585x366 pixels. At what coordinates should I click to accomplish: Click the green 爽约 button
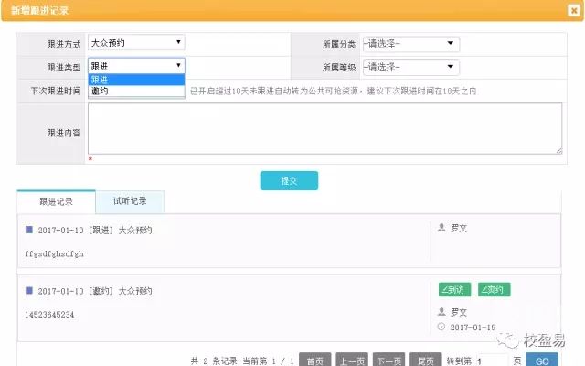494,290
